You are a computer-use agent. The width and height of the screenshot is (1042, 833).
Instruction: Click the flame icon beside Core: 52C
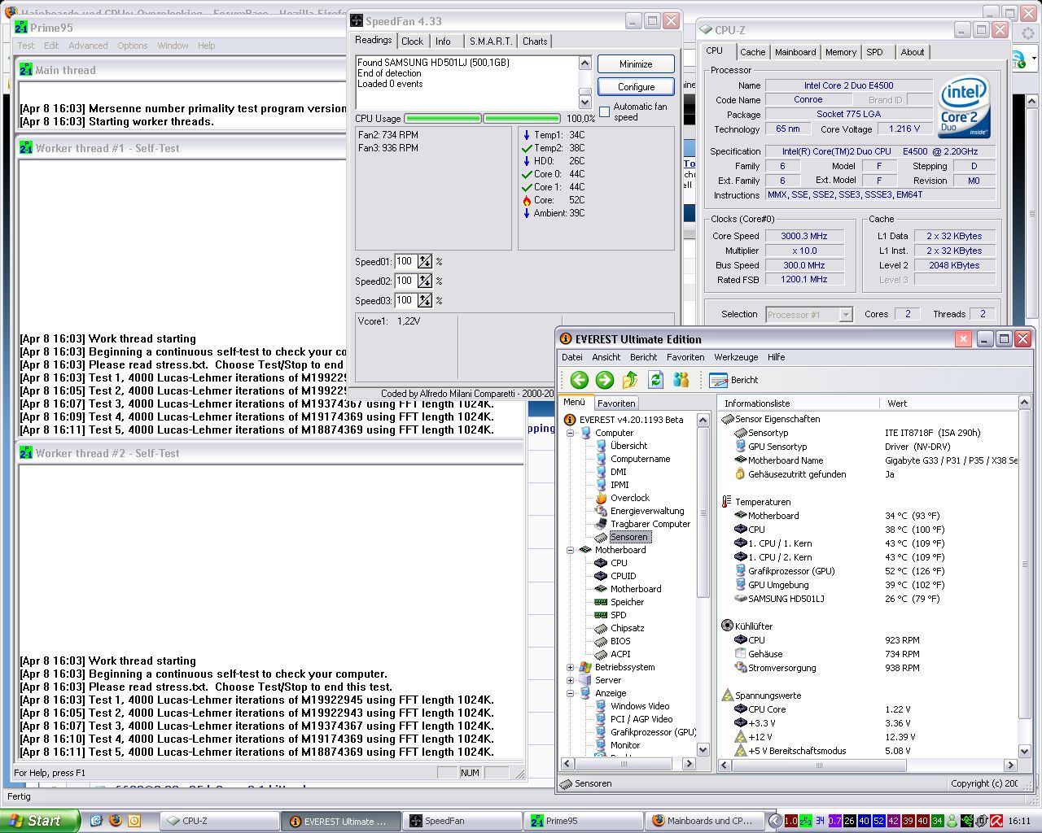(527, 200)
